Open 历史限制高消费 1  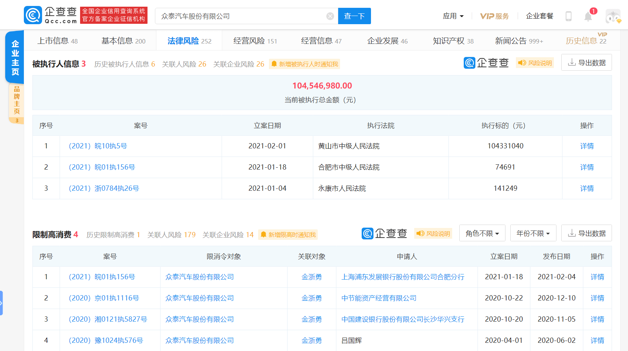[x=113, y=235]
